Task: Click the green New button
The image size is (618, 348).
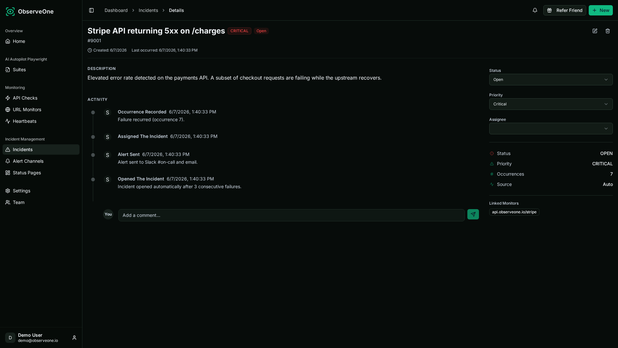Action: pyautogui.click(x=601, y=10)
